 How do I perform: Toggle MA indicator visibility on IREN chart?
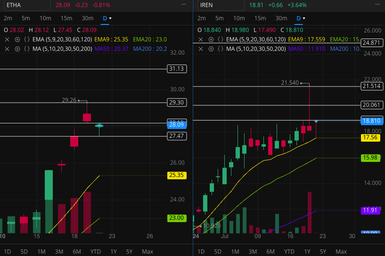[211, 49]
